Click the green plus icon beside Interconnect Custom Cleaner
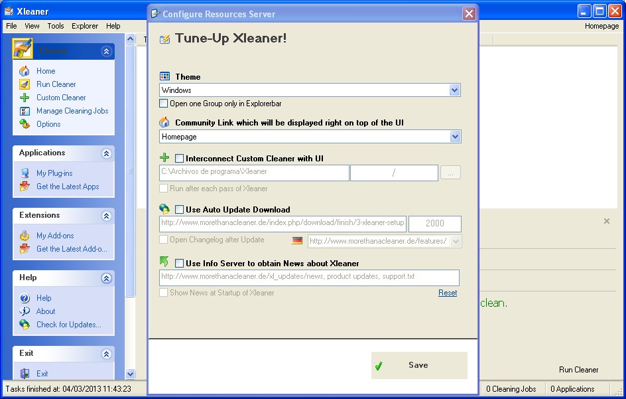This screenshot has width=626, height=399. pyautogui.click(x=164, y=157)
